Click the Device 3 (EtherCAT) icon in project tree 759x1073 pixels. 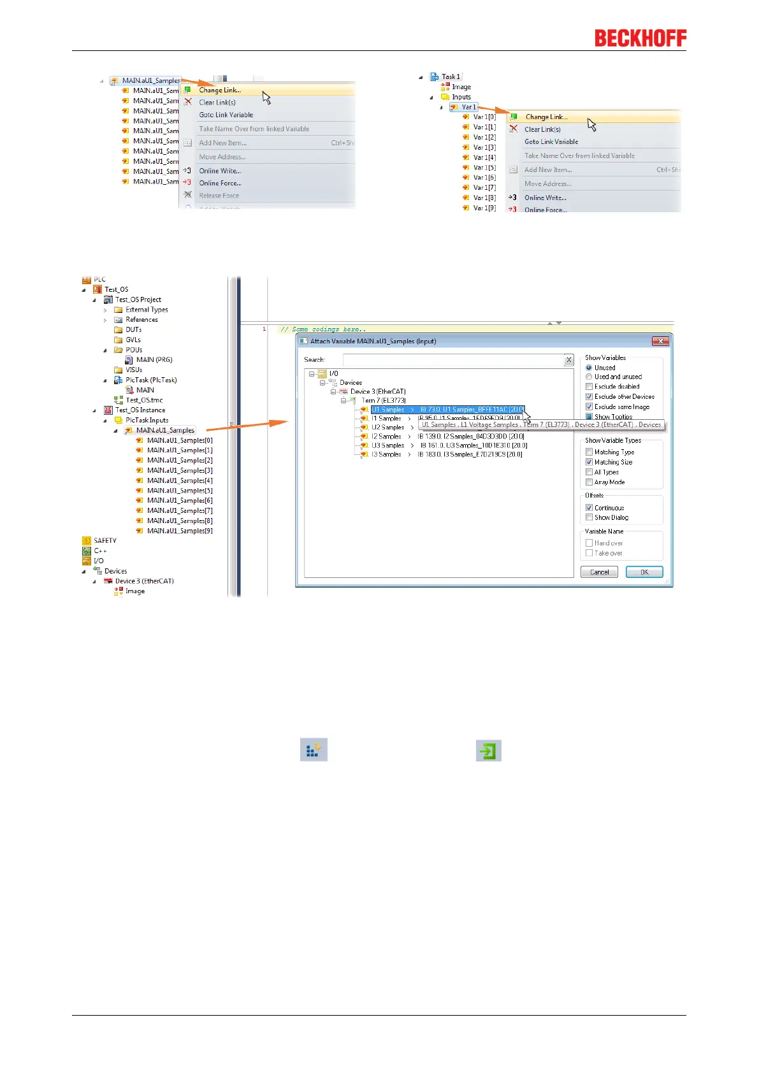coord(108,581)
